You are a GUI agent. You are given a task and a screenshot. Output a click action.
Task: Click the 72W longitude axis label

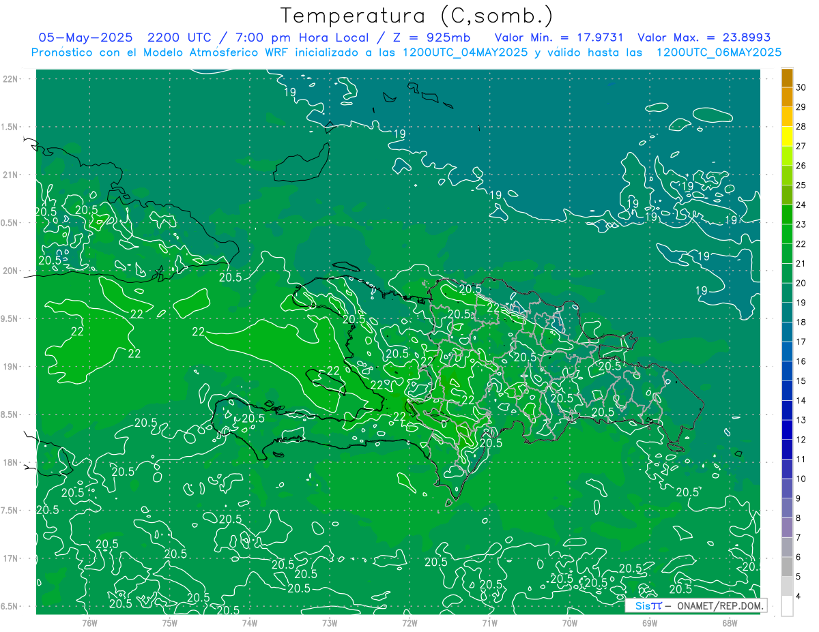409,623
